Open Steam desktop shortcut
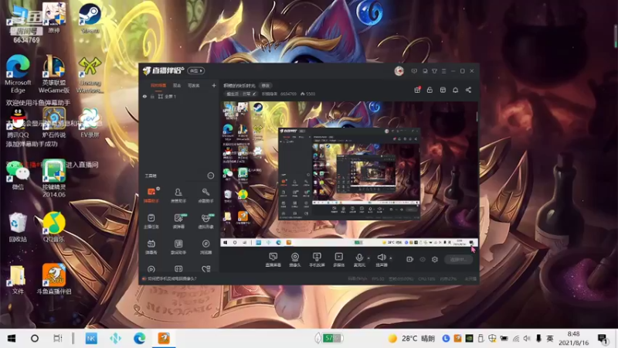 90,18
